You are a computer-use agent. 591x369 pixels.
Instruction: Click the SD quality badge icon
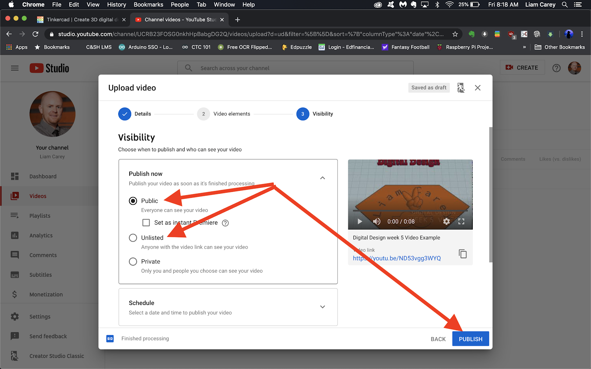click(110, 338)
